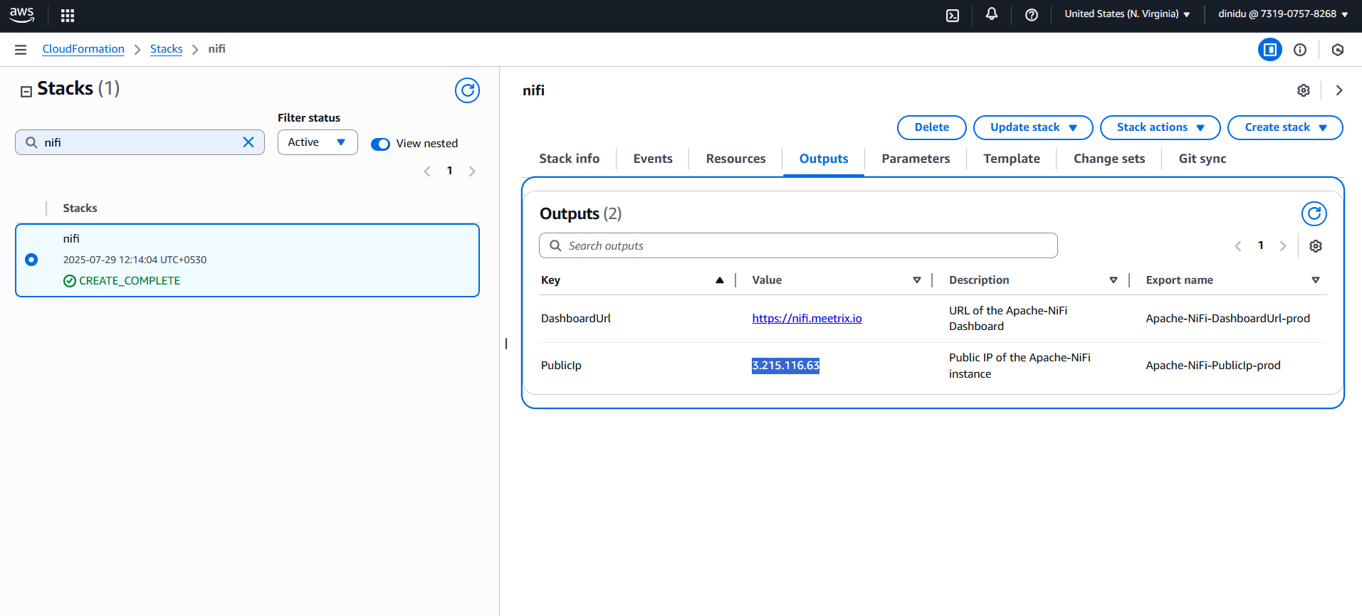Open the AWS services grid menu
This screenshot has width=1362, height=616.
(x=68, y=16)
